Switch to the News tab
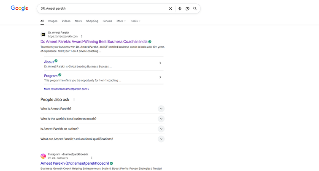Screen dimensions: 319x171 click(78, 21)
